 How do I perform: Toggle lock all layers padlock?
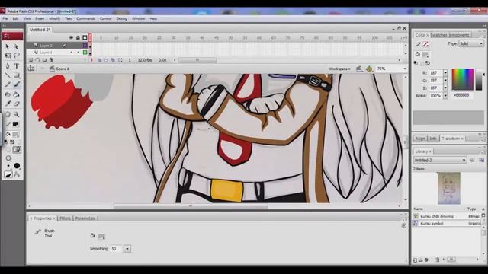click(78, 37)
